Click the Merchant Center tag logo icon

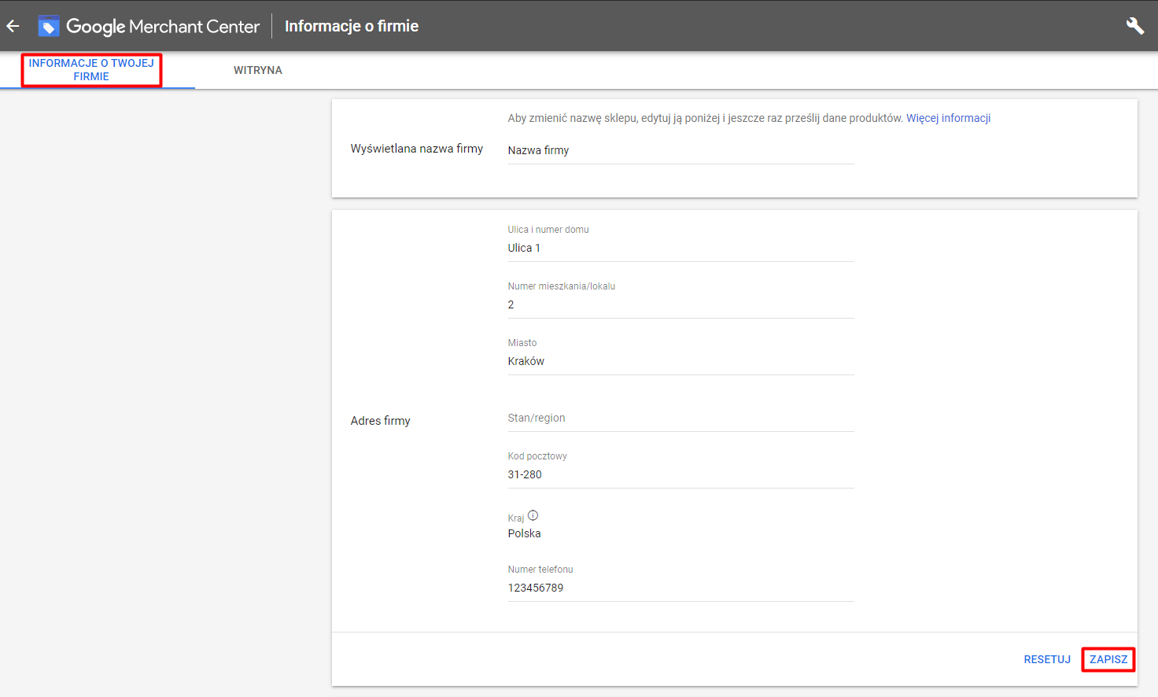(49, 26)
